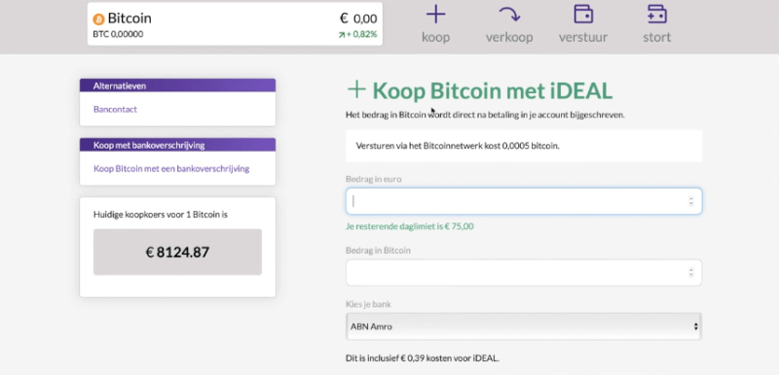Open the Bancontact alternative link

[x=115, y=109]
